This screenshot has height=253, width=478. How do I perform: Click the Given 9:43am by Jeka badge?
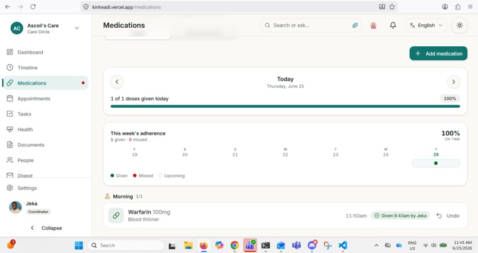click(400, 216)
